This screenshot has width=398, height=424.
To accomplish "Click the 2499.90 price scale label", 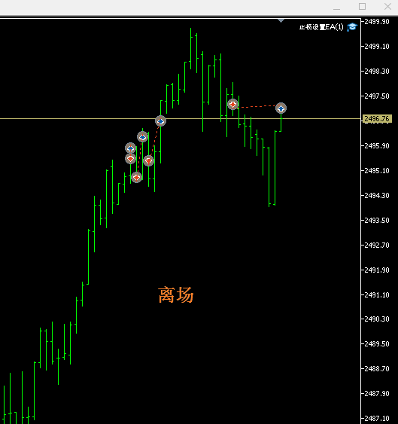I will coord(377,22).
